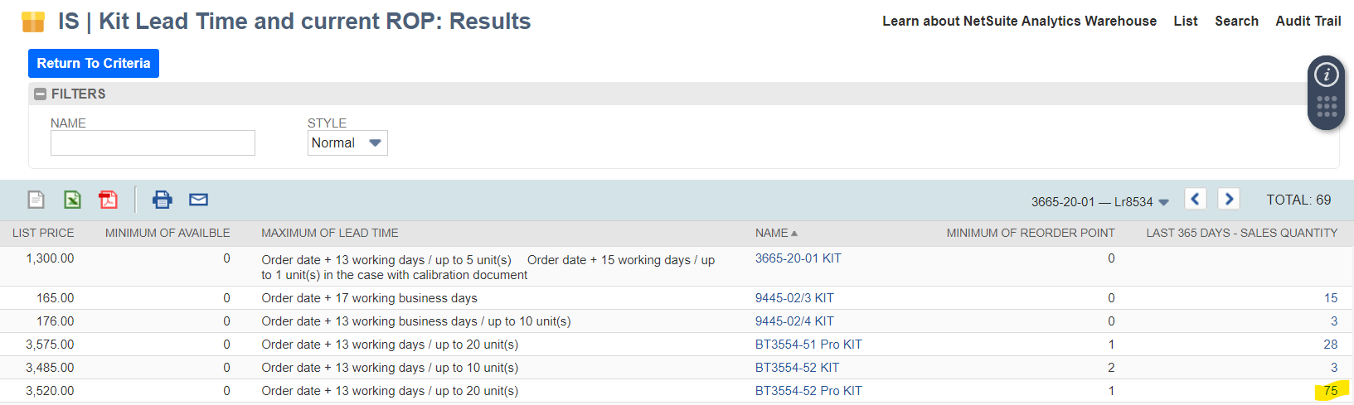Go to previous results page arrow
Screen dimensions: 1354x405
1195,199
